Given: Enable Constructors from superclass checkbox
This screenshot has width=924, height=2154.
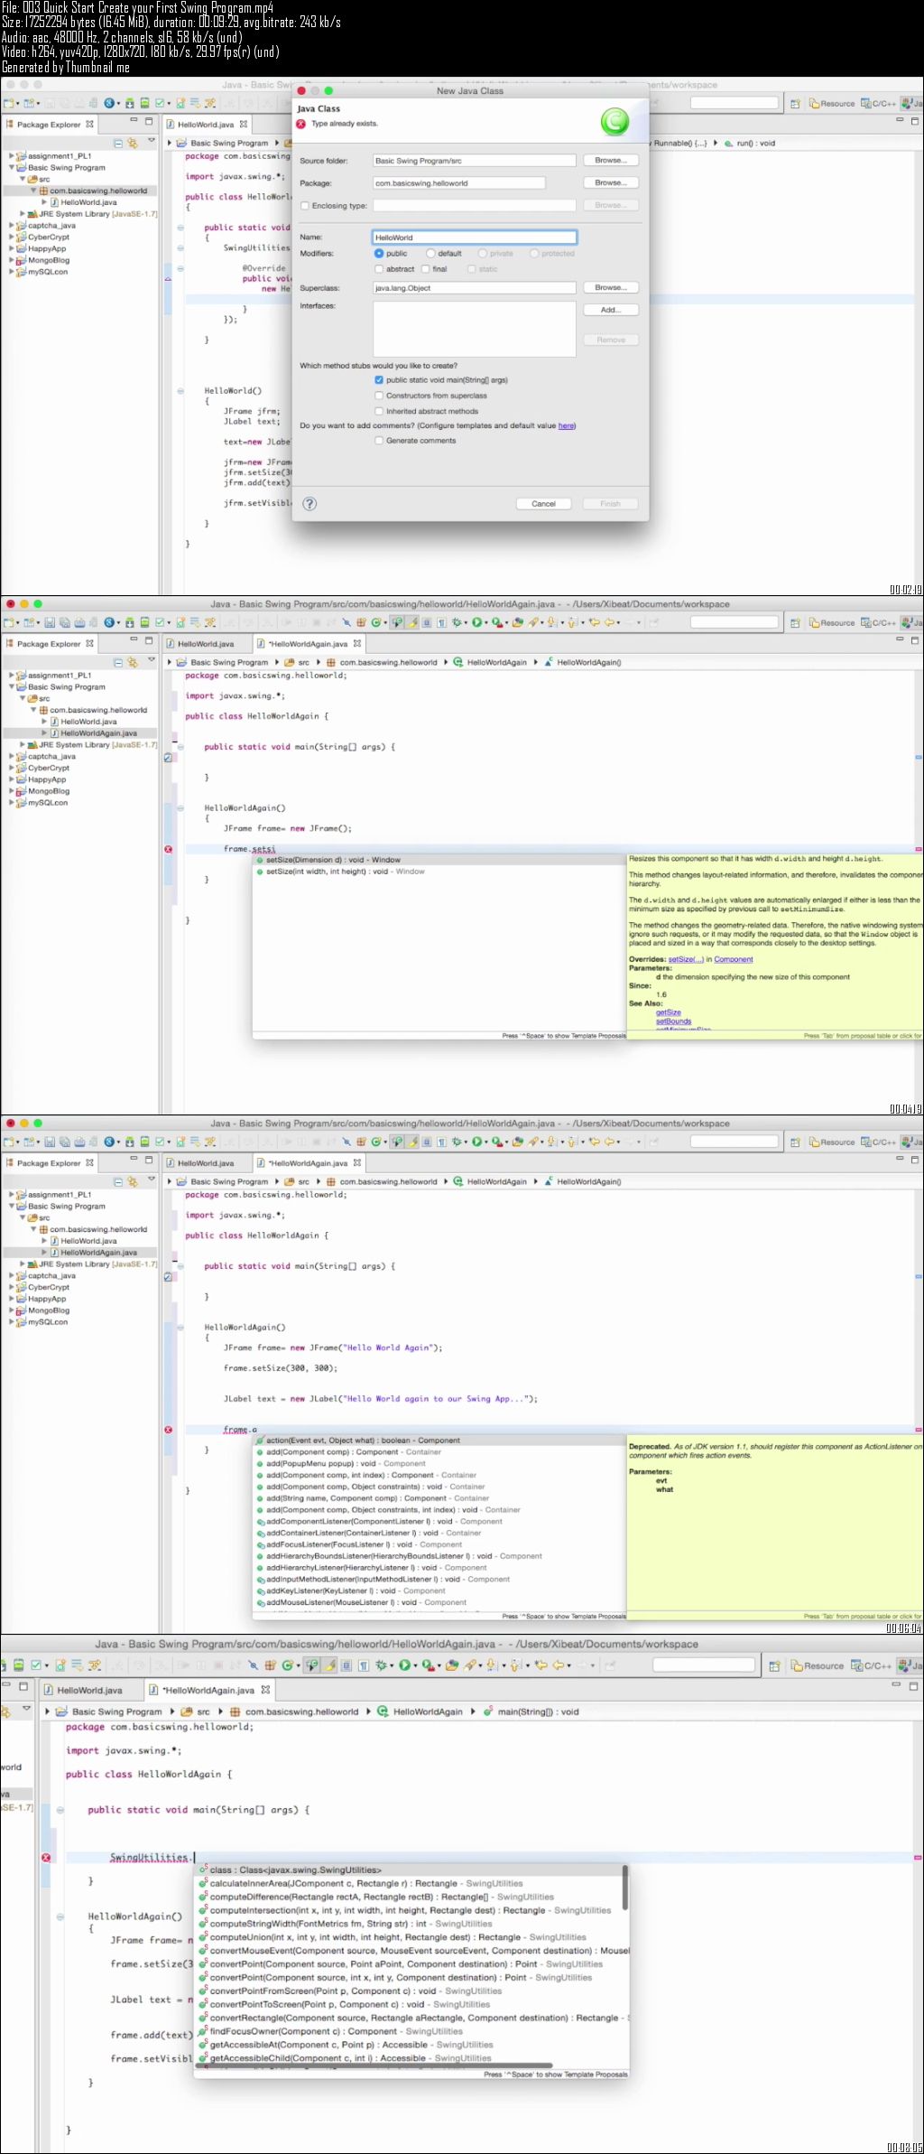Looking at the screenshot, I should [379, 396].
